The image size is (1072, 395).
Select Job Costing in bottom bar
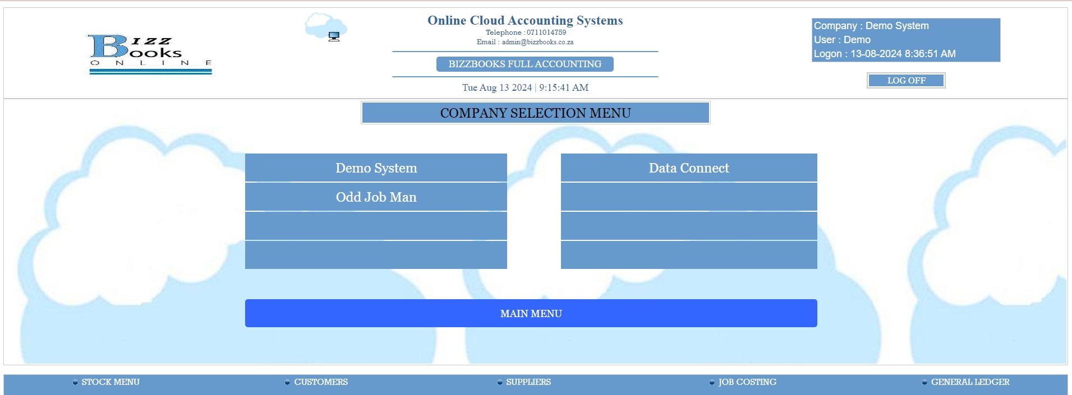pyautogui.click(x=747, y=382)
